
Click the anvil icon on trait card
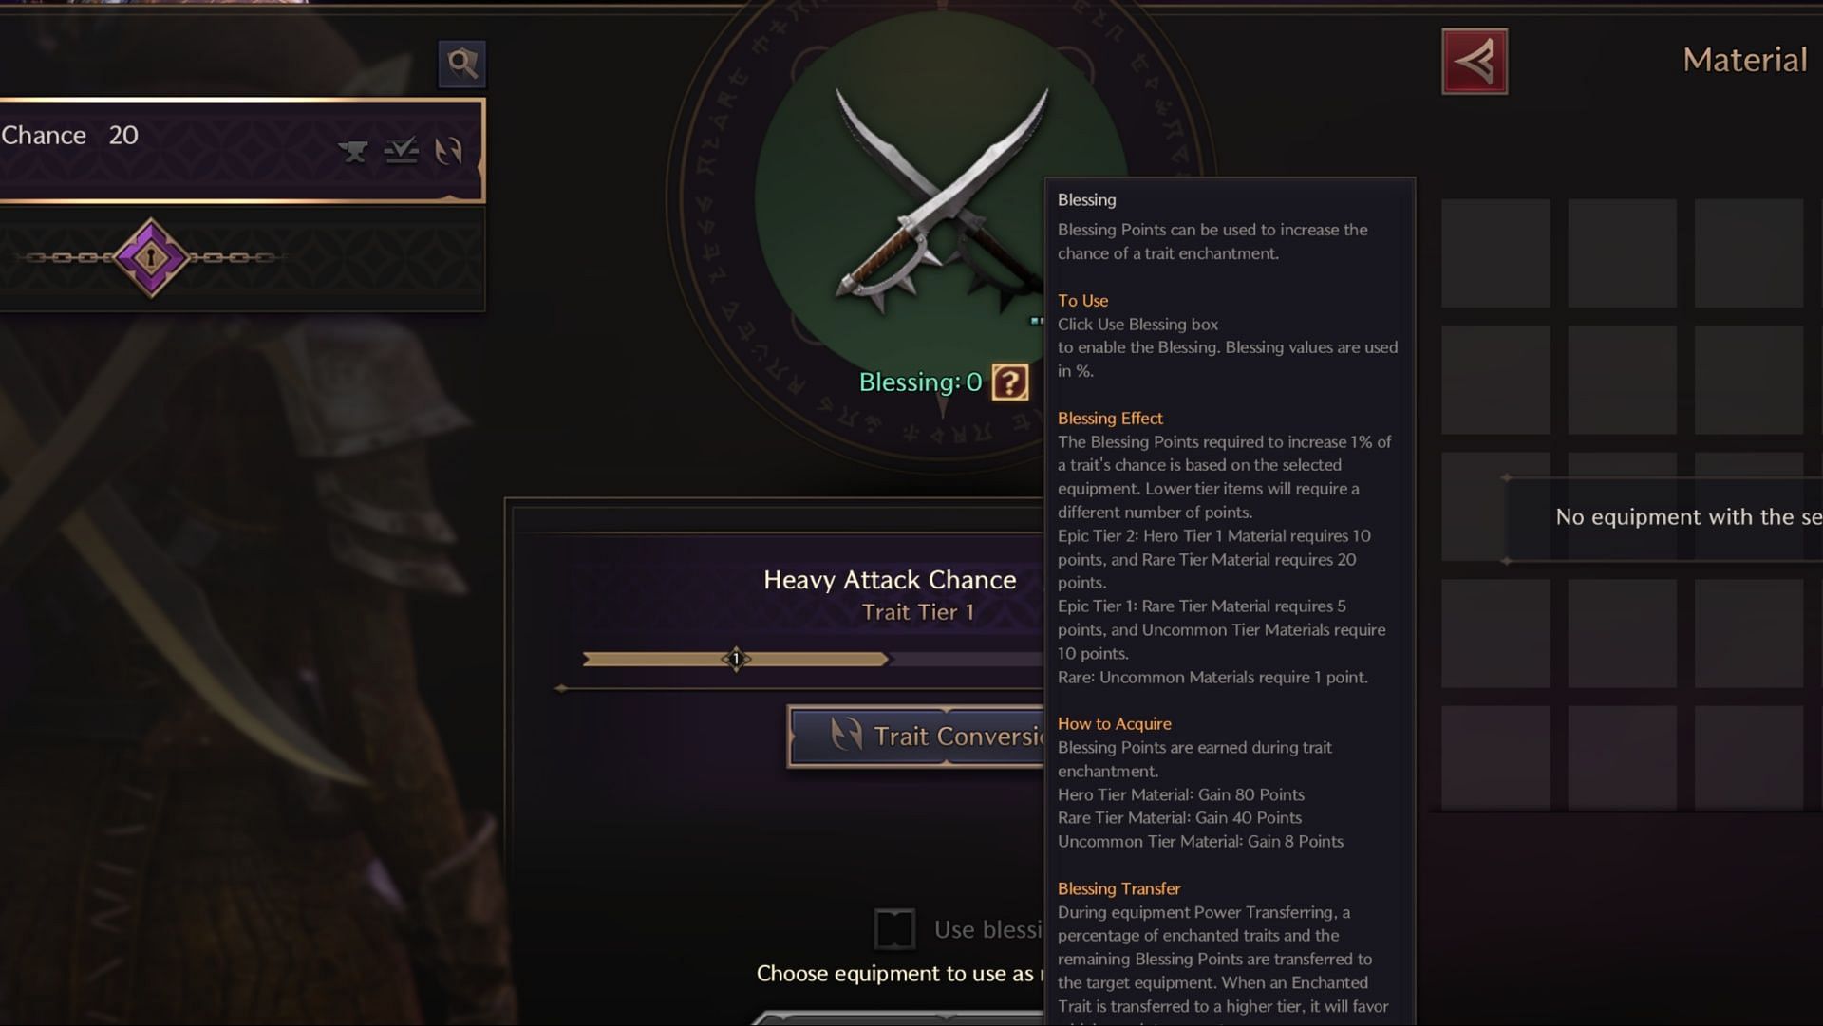(x=353, y=151)
